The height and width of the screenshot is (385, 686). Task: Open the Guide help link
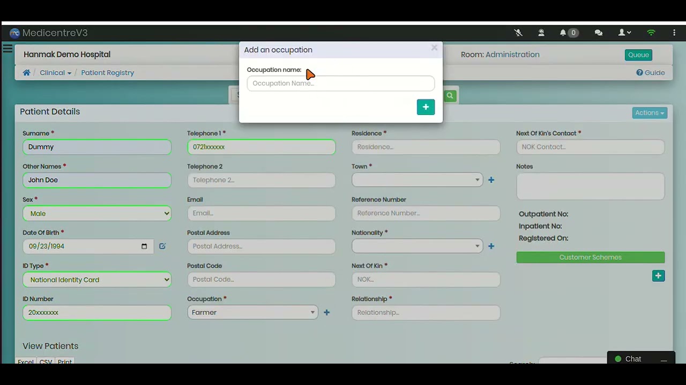click(x=651, y=73)
